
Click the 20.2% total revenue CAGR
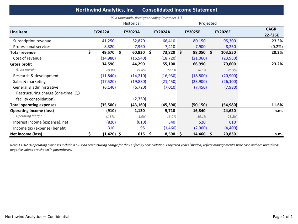coord(277,52)
